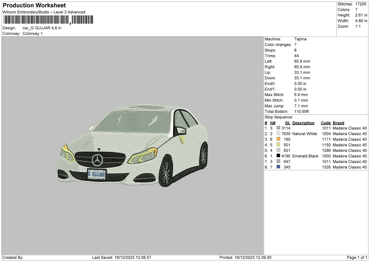Click the Width value 4.80 in
This screenshot has height=262, width=370.
click(361, 21)
